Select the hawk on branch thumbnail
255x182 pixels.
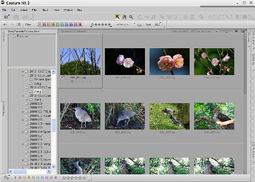pos(214,116)
